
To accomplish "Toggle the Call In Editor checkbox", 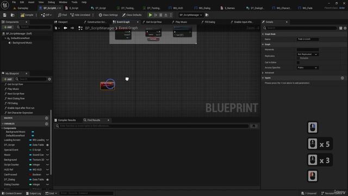I will point(299,63).
